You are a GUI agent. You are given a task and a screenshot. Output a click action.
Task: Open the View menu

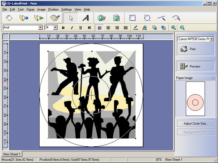point(78,9)
